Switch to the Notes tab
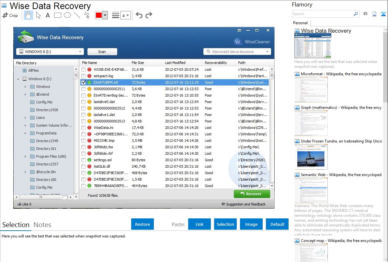 pyautogui.click(x=42, y=225)
